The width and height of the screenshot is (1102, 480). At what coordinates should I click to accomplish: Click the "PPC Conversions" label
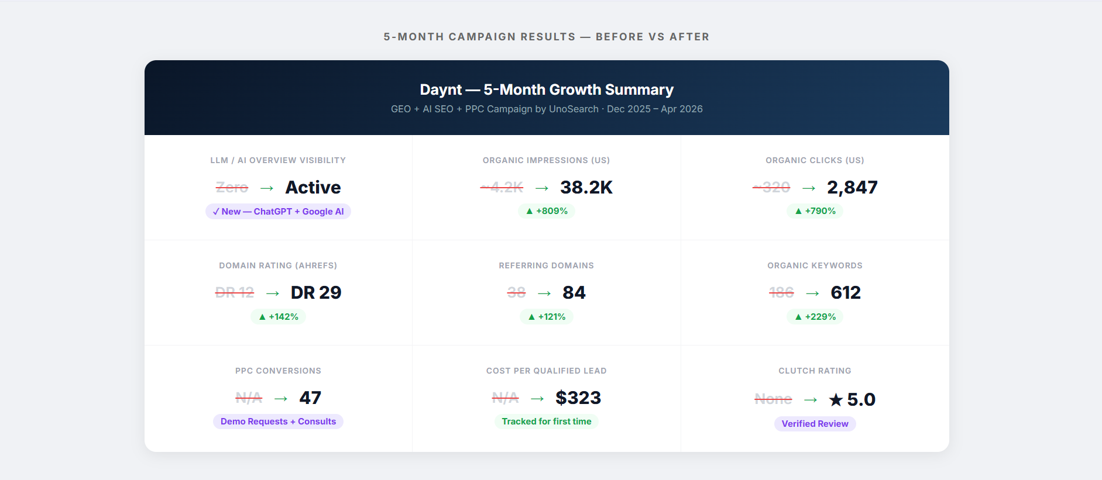pyautogui.click(x=278, y=371)
